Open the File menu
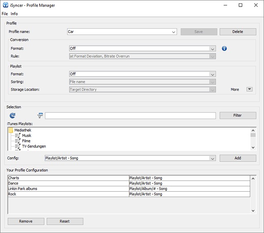 [x=5, y=14]
